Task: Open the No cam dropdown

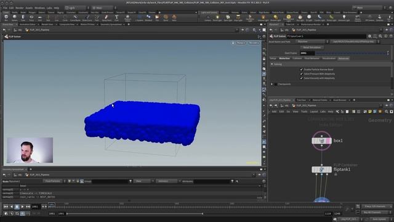Action: 254,43
